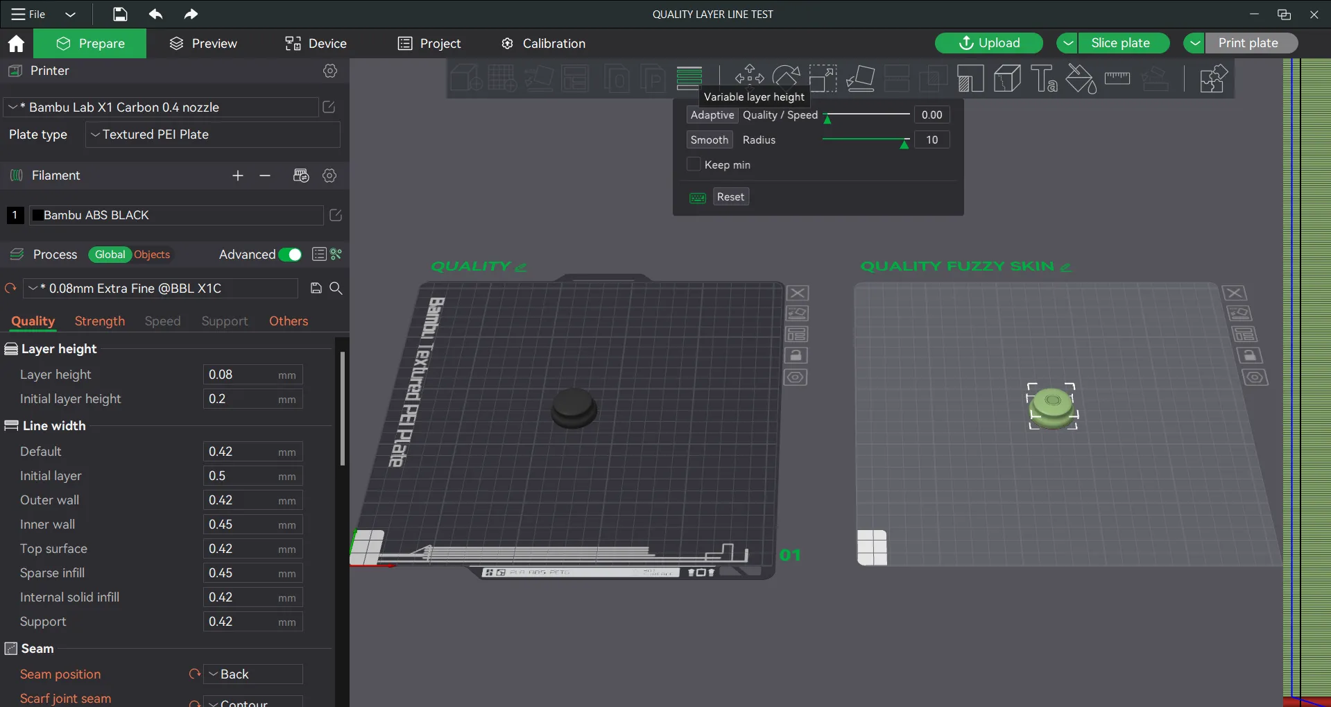
Task: Open printer settings gear icon
Action: point(330,71)
